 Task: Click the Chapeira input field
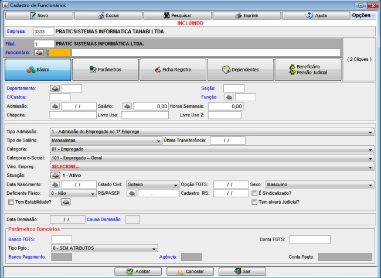point(73,115)
